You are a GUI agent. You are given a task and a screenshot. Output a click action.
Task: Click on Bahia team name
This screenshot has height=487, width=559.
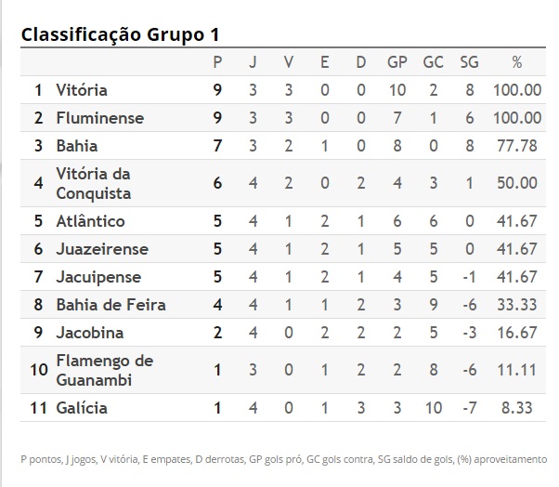tap(76, 146)
